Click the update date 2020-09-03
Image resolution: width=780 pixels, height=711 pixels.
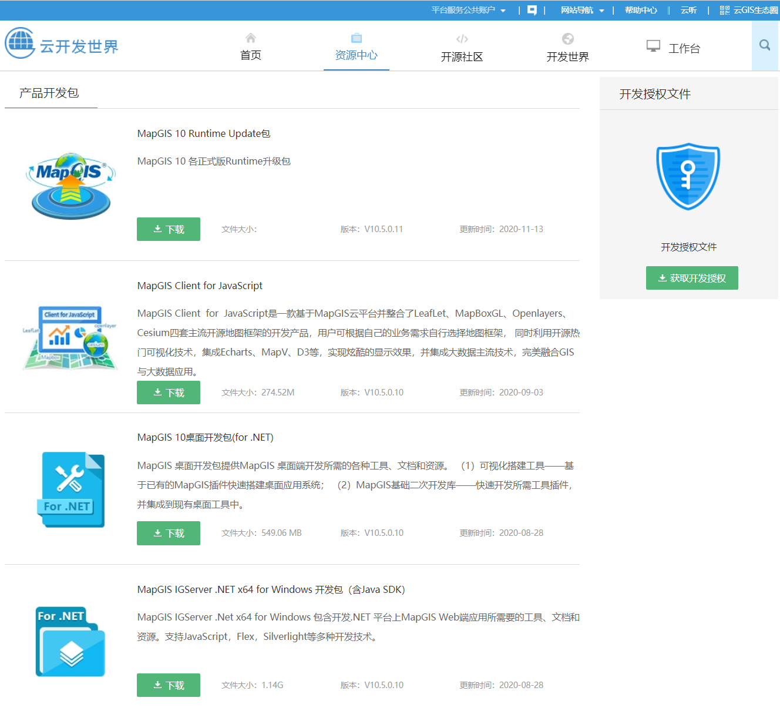pos(521,393)
